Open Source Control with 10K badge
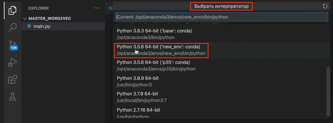This screenshot has width=333, height=123. (12, 45)
